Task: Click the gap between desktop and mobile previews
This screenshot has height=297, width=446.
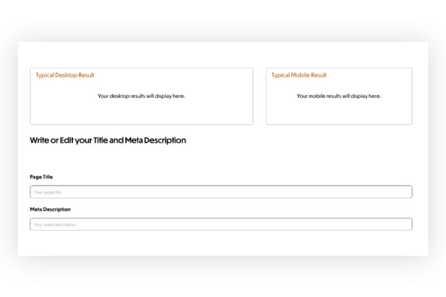Action: point(259,96)
